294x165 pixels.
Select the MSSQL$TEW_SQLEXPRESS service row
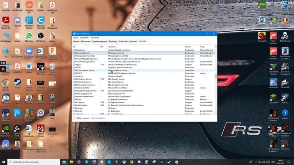[x=143, y=91]
